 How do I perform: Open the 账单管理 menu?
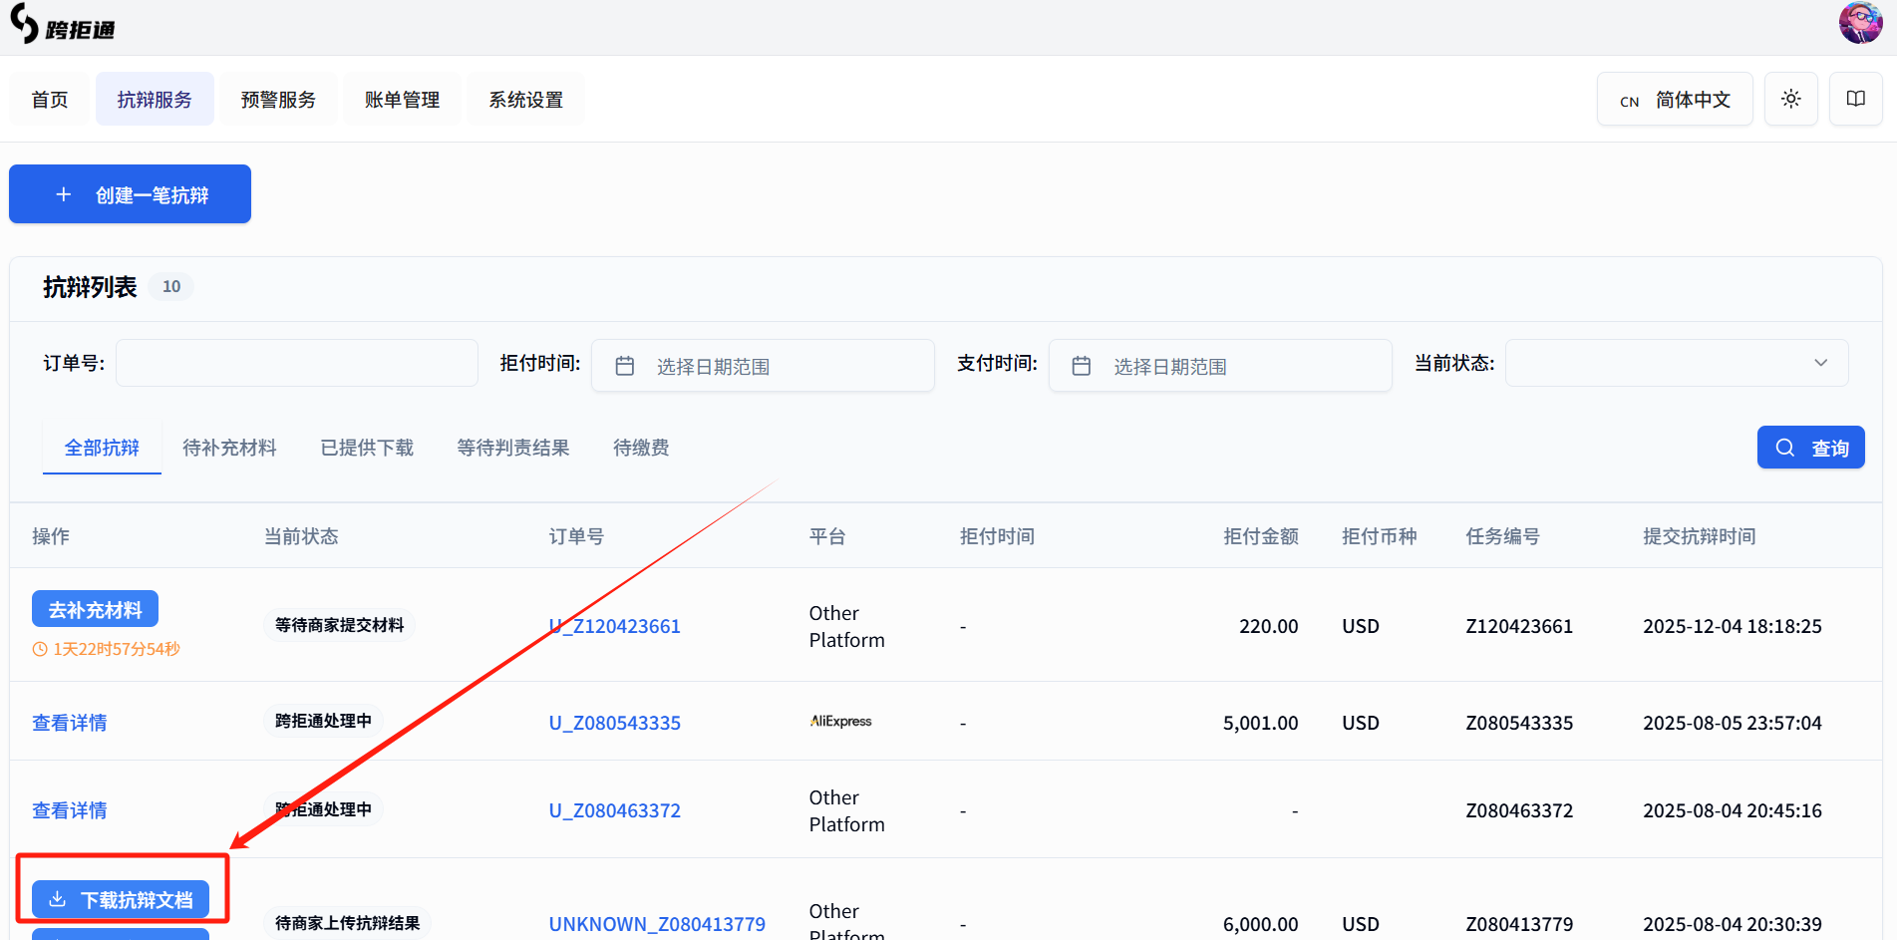[402, 100]
